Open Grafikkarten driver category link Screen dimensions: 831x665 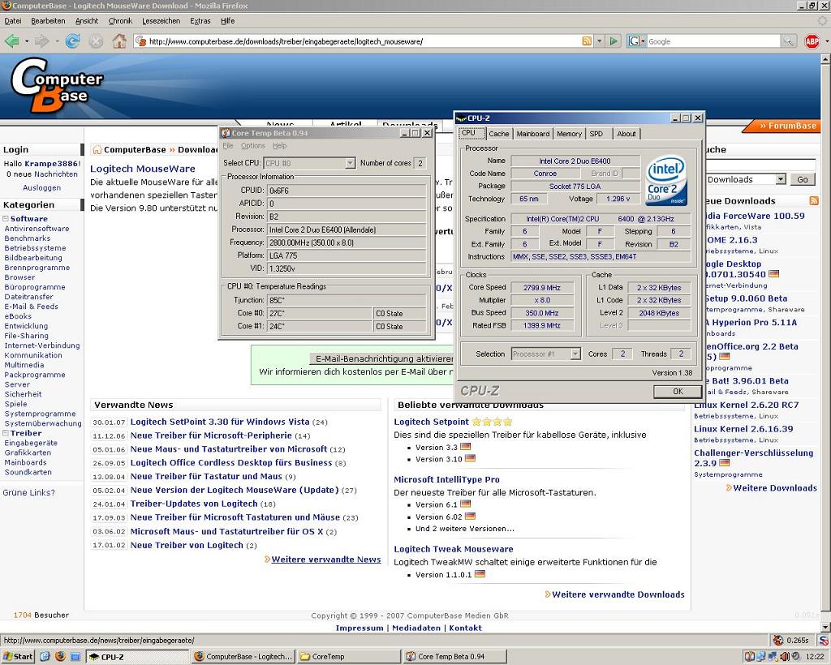tap(28, 453)
